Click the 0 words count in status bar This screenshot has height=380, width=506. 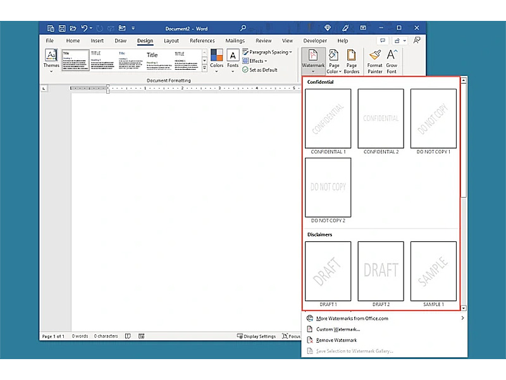(x=80, y=336)
